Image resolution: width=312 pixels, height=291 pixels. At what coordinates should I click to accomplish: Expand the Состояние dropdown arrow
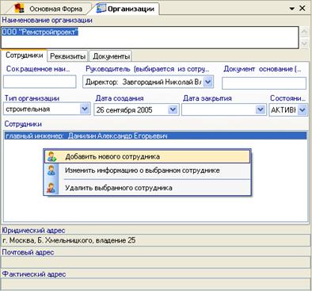(x=302, y=109)
